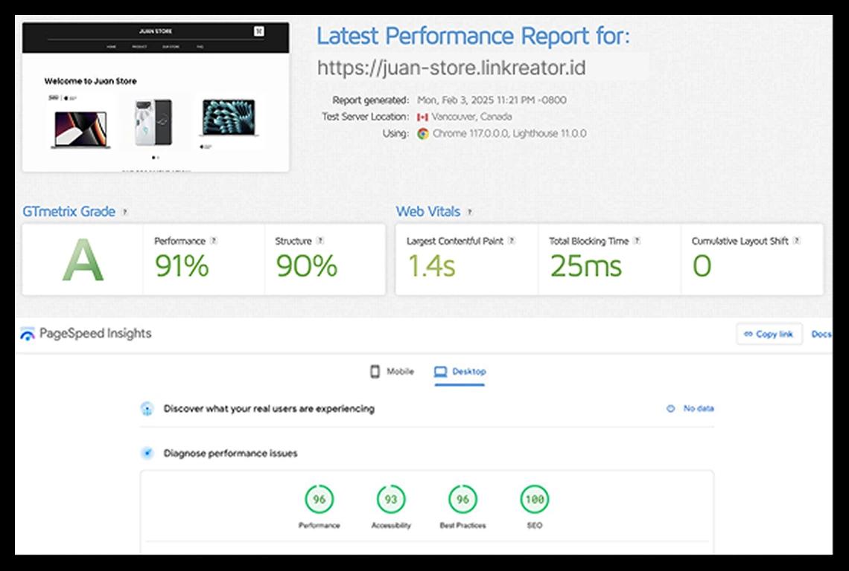
Task: Click the SEO 100 score gauge
Action: pyautogui.click(x=534, y=500)
